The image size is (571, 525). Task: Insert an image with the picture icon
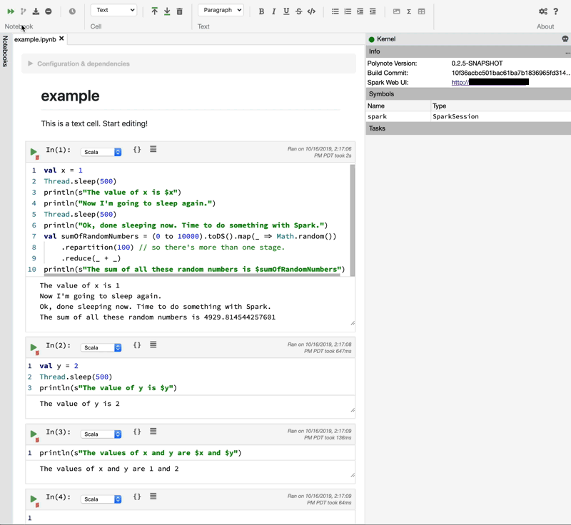(397, 11)
